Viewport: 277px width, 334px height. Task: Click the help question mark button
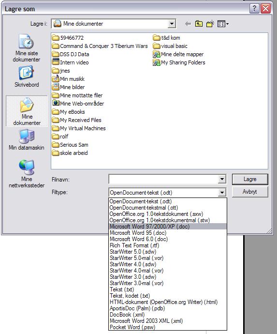tap(254, 9)
